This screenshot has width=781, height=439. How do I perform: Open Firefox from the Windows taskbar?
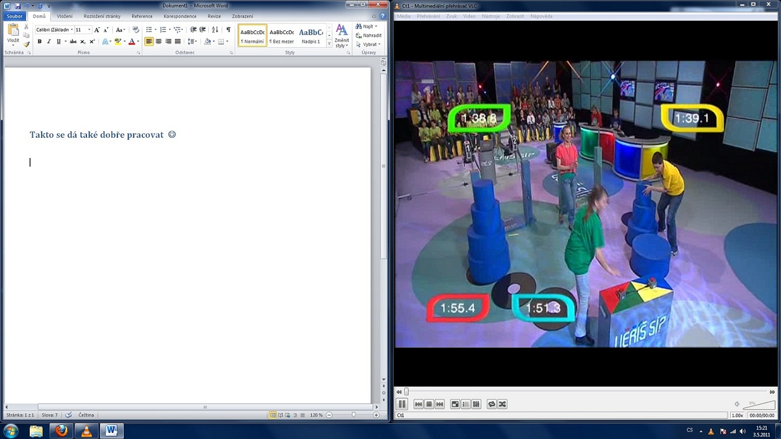coord(61,431)
